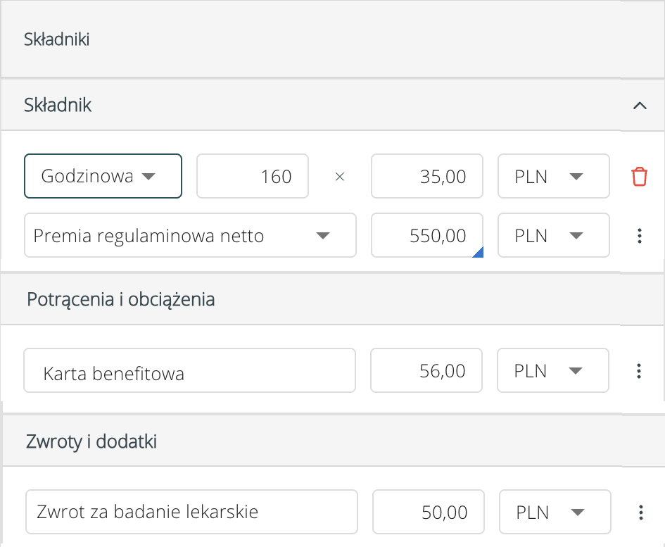Delete the Godzinowa component with trash icon

pyautogui.click(x=639, y=176)
